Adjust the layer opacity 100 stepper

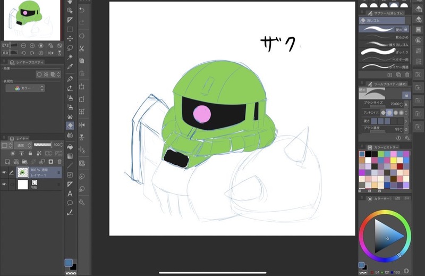61,145
